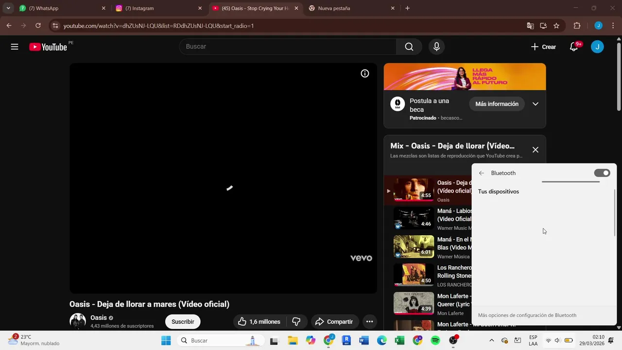
Task: Click the Crear button
Action: click(x=543, y=47)
